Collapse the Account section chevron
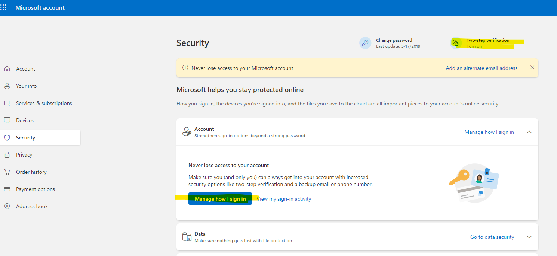Viewport: 557px width, 256px height. (x=529, y=132)
